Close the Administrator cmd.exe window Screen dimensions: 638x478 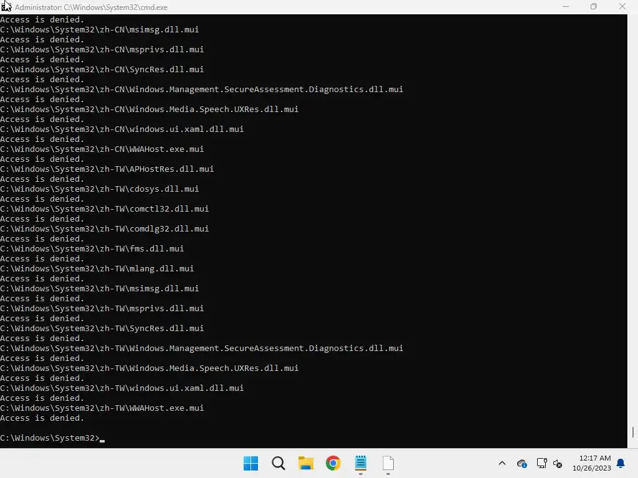pos(622,6)
